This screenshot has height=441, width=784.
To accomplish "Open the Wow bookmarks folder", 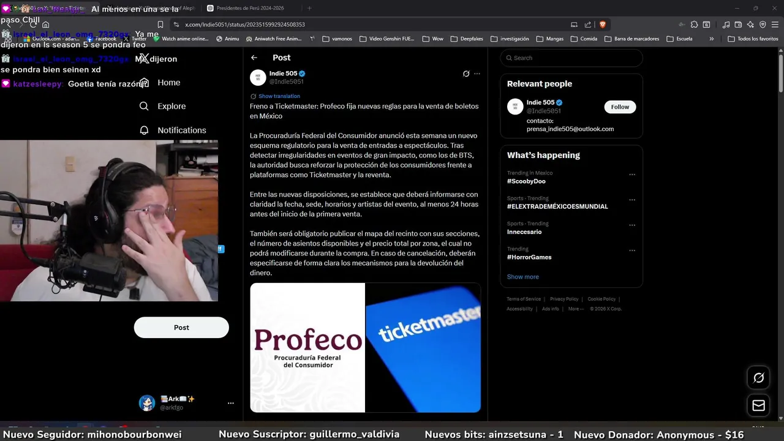I will coord(432,39).
